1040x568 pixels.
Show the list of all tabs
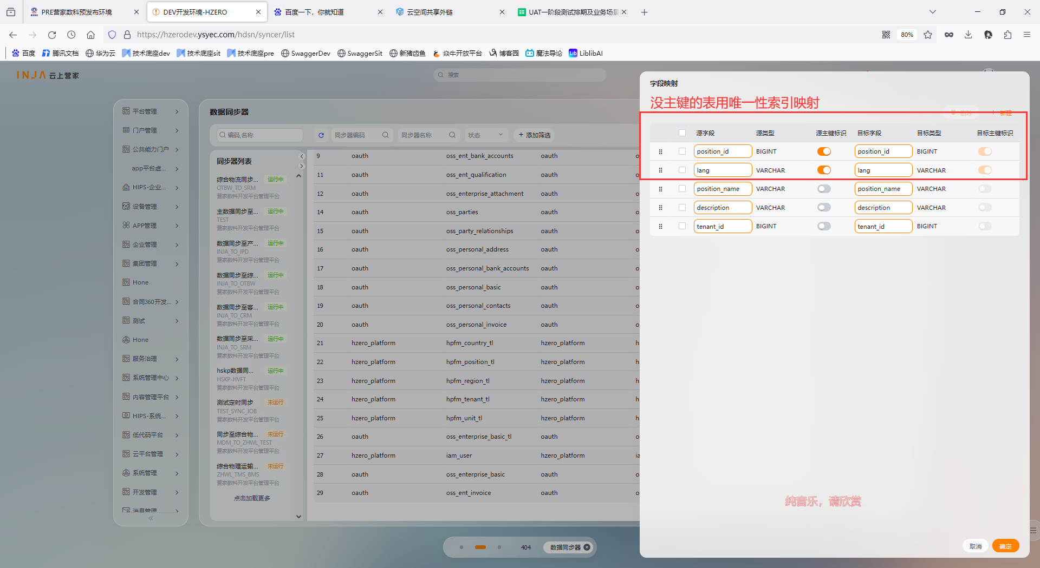932,12
